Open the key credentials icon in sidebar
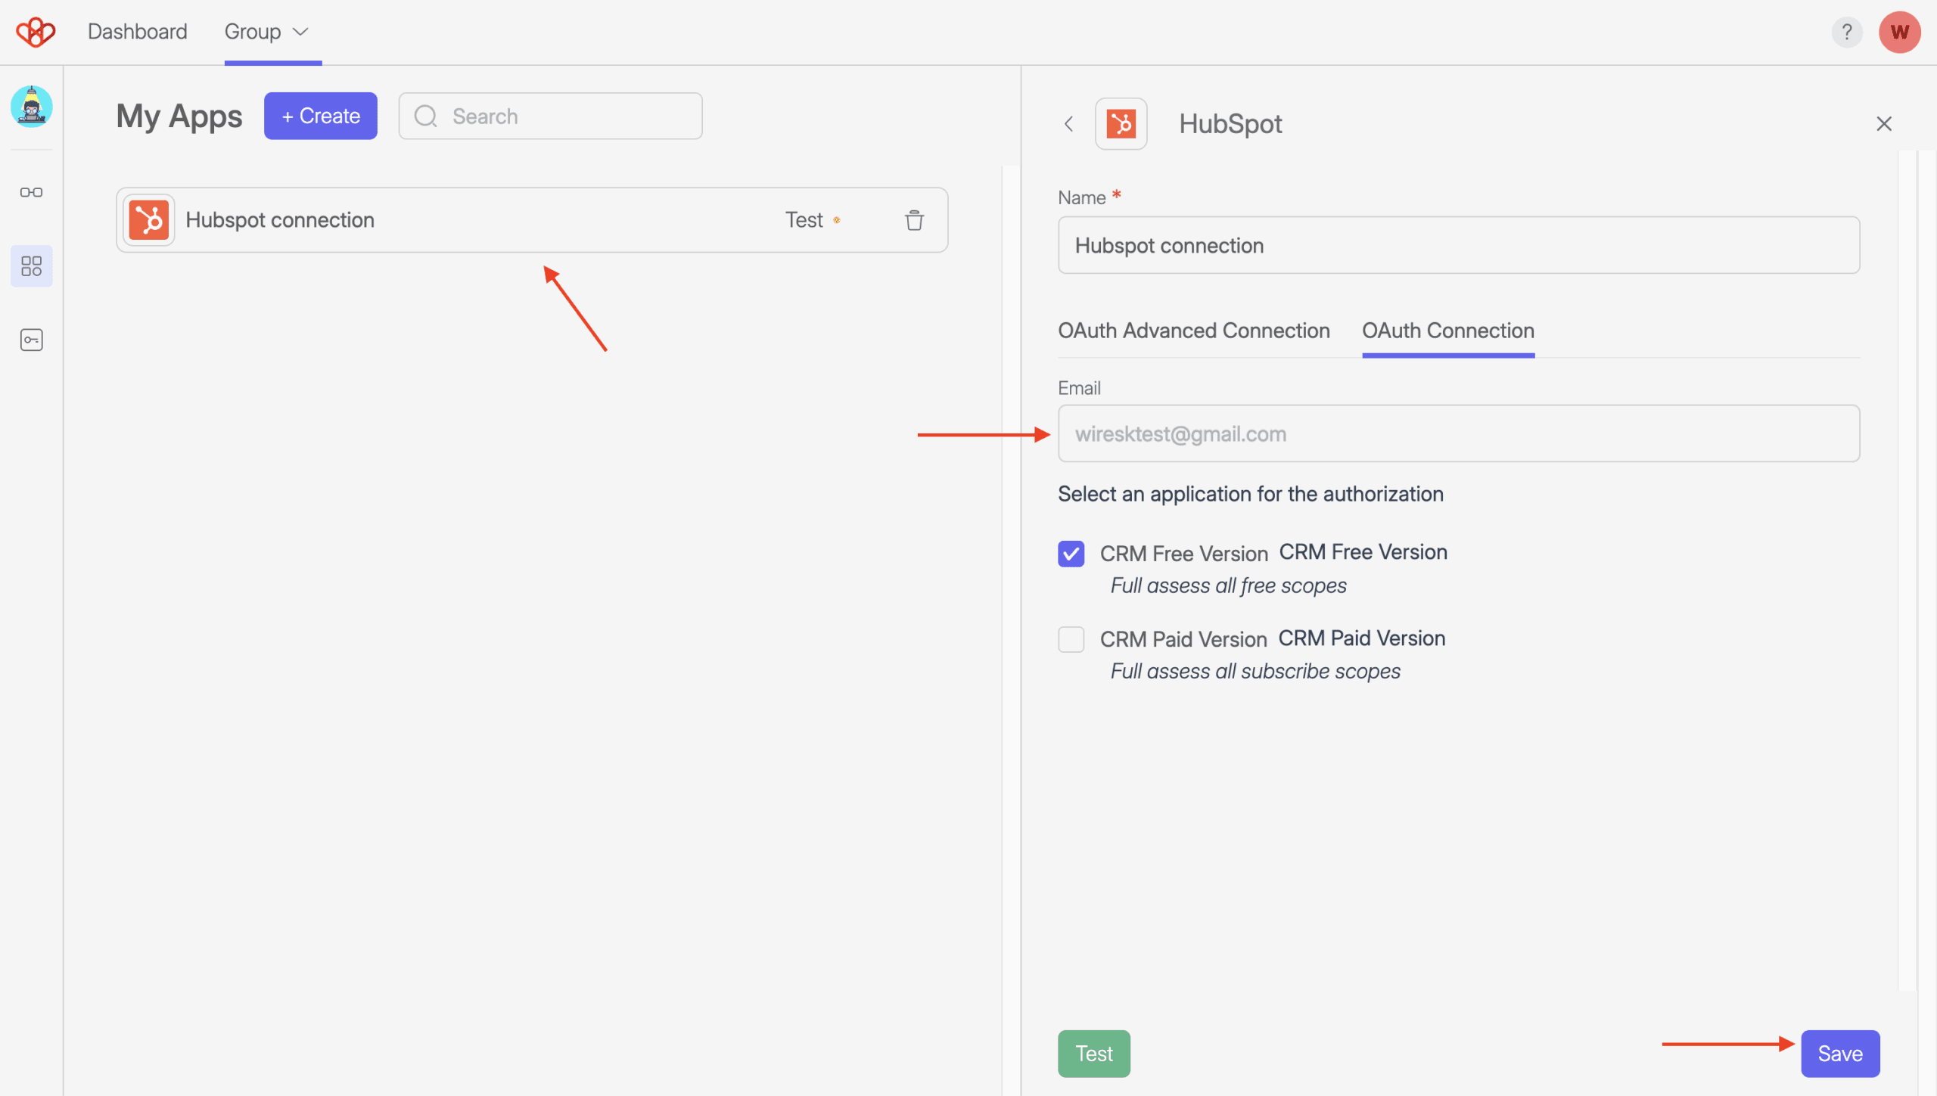Screen dimensions: 1937x1096 (31, 340)
